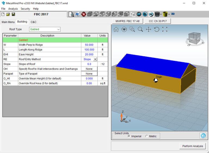Screen dimensions: 209x153
Task: Click the save file icon
Action: tap(13, 14)
